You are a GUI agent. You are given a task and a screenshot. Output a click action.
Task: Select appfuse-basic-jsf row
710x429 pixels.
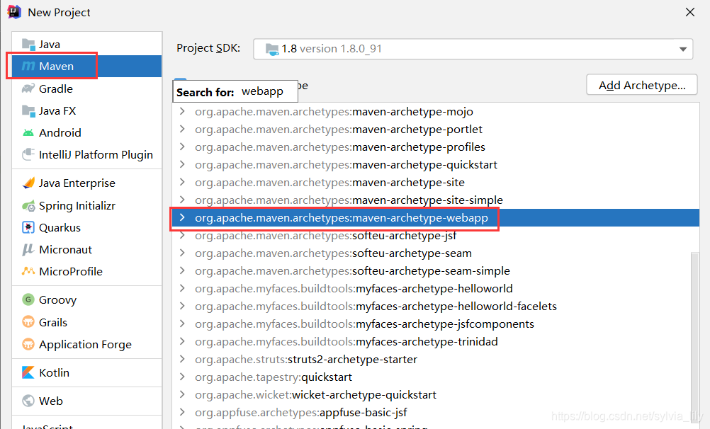(x=436, y=412)
